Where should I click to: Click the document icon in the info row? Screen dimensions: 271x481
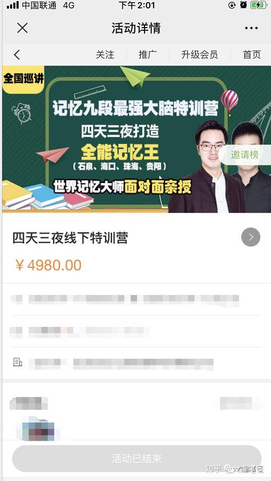click(18, 362)
